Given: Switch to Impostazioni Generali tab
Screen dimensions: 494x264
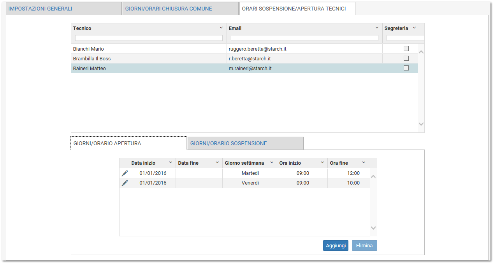Looking at the screenshot, I should pyautogui.click(x=64, y=9).
